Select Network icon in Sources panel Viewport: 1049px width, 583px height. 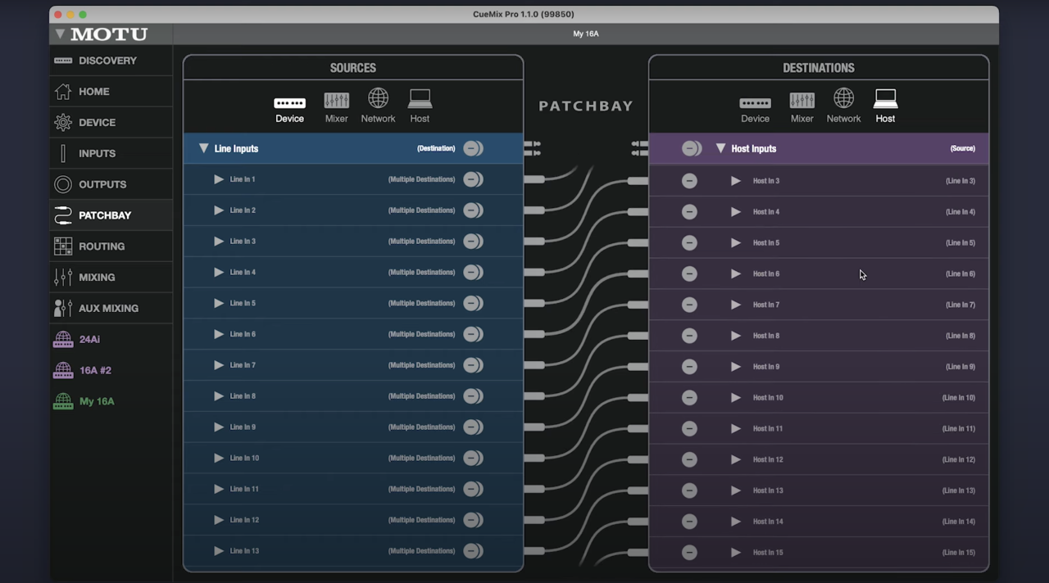click(378, 106)
